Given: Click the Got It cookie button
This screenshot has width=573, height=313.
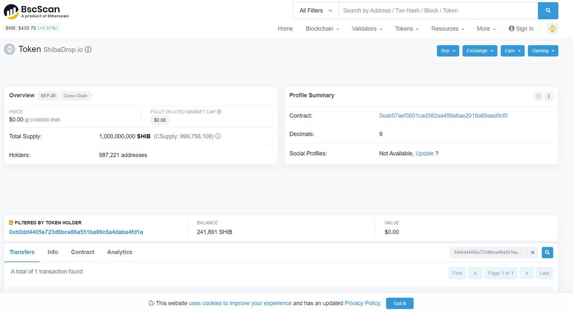Looking at the screenshot, I should tap(400, 303).
